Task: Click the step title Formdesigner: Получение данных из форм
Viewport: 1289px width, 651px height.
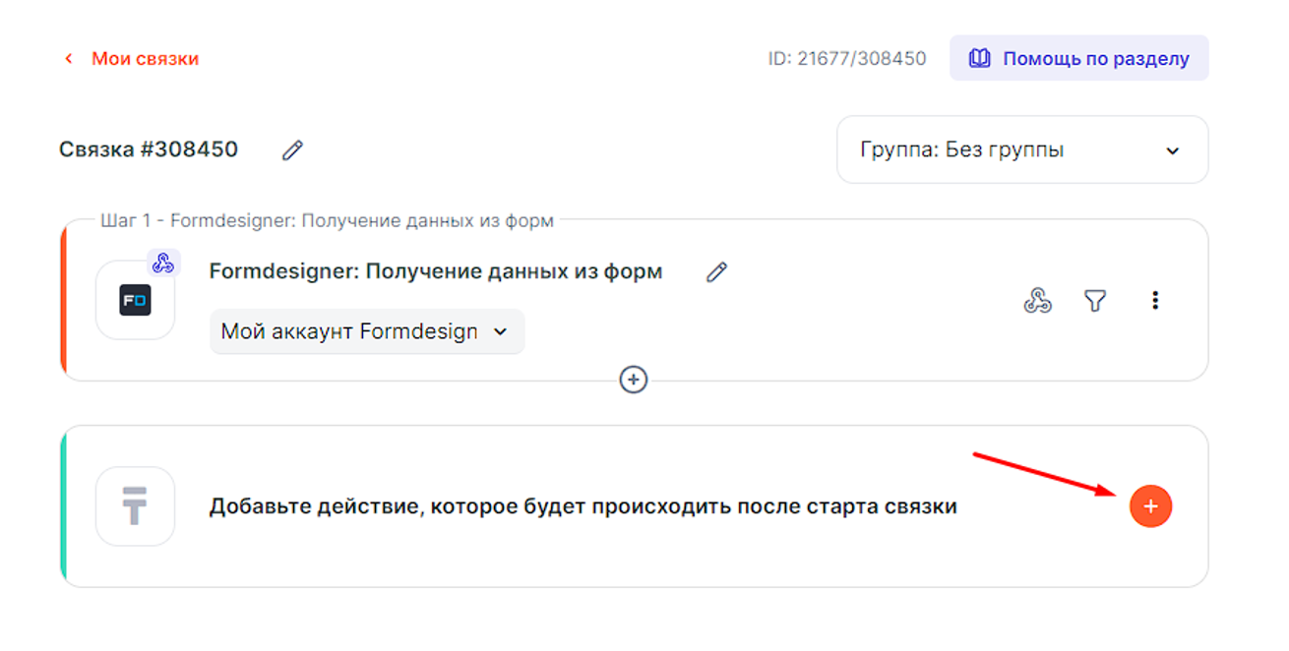Action: 435,271
